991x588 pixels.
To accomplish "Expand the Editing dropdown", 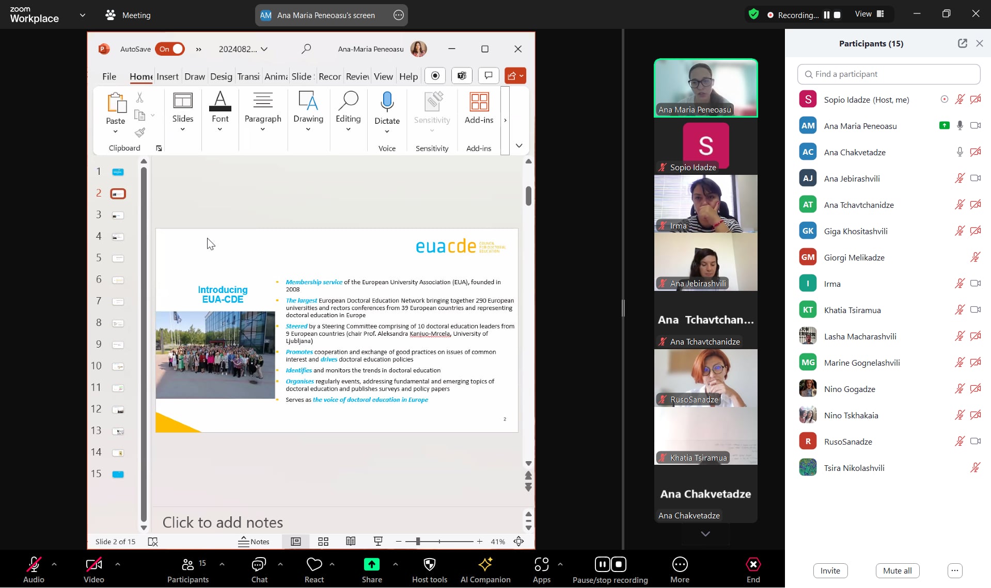I will 348,129.
